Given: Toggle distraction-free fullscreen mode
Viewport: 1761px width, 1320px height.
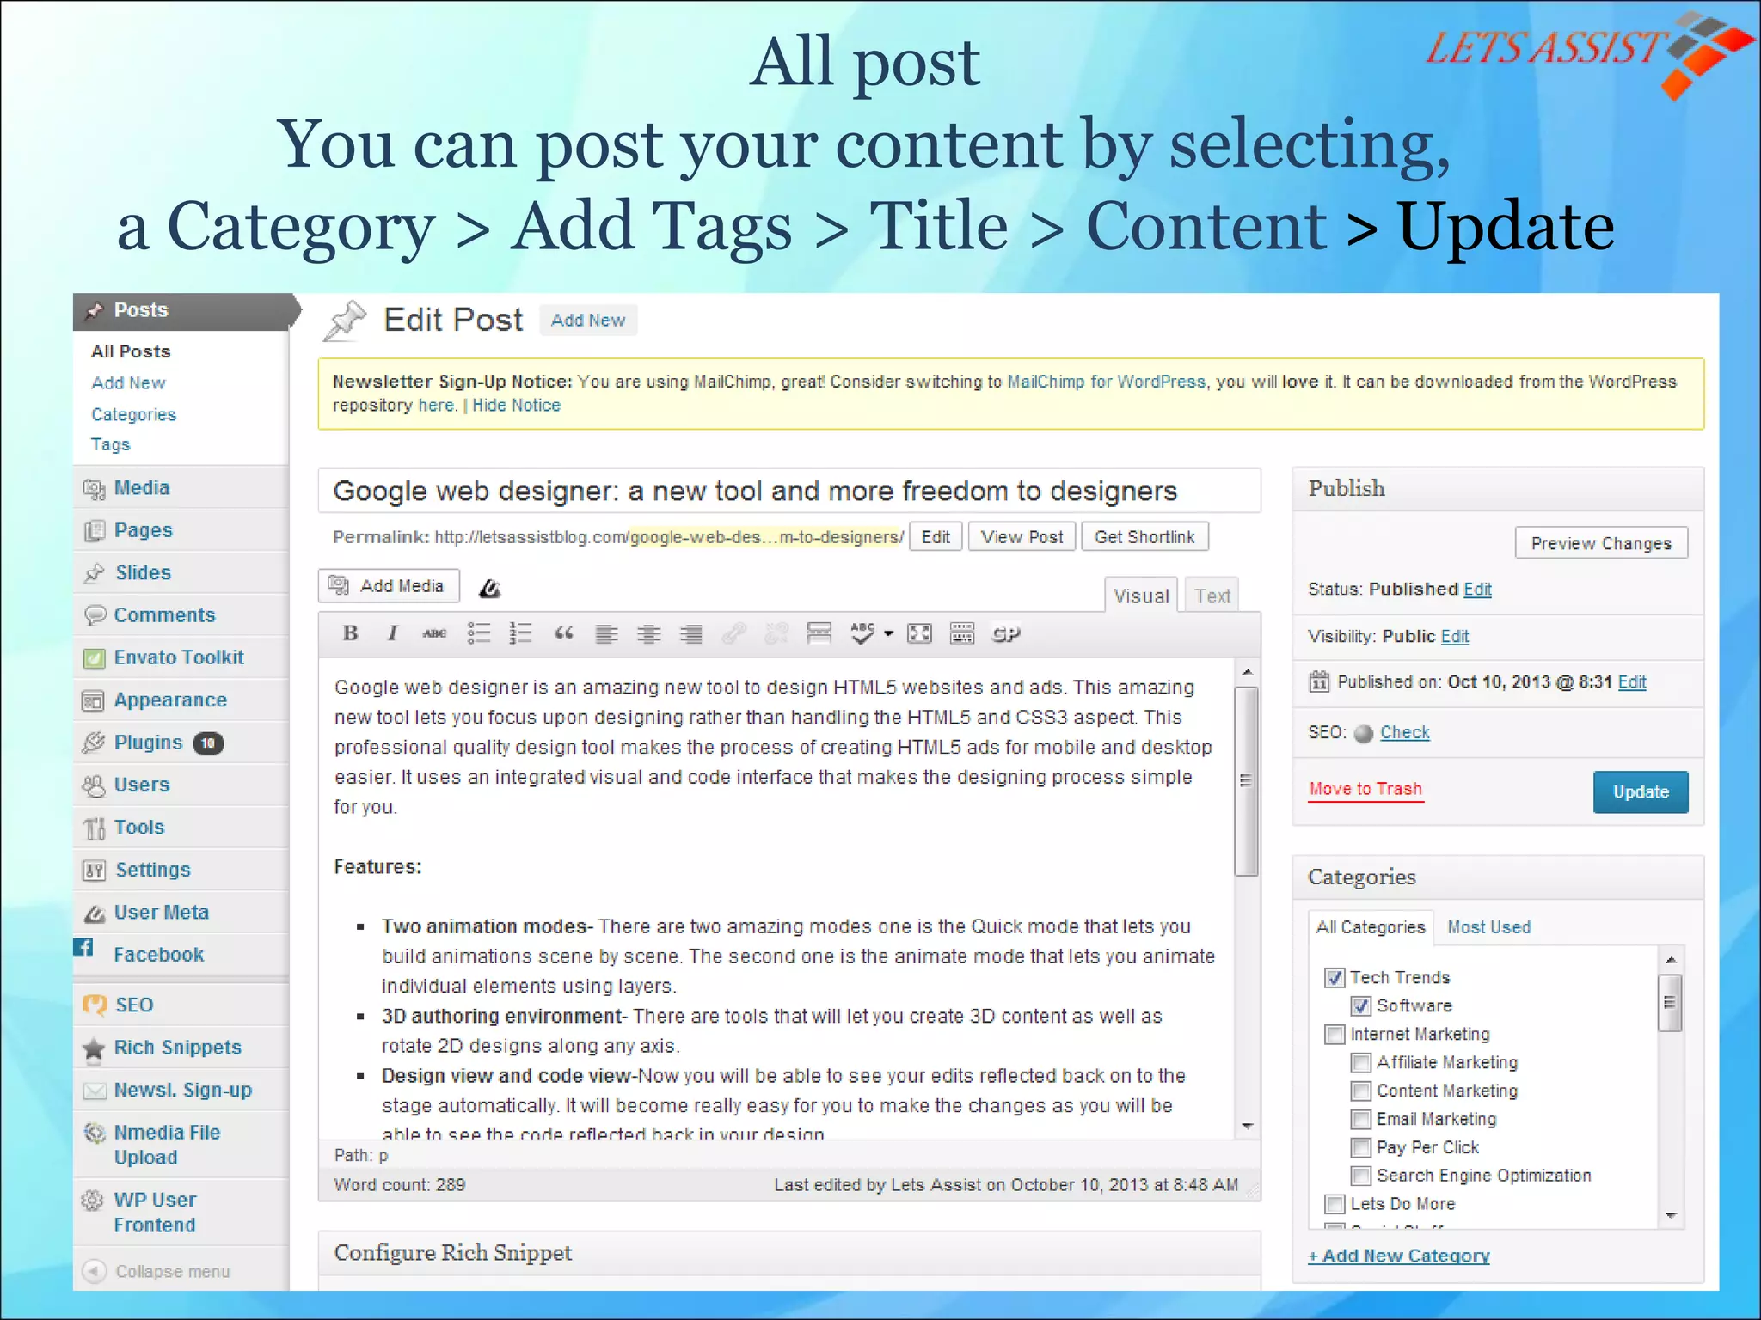Looking at the screenshot, I should click(x=919, y=634).
